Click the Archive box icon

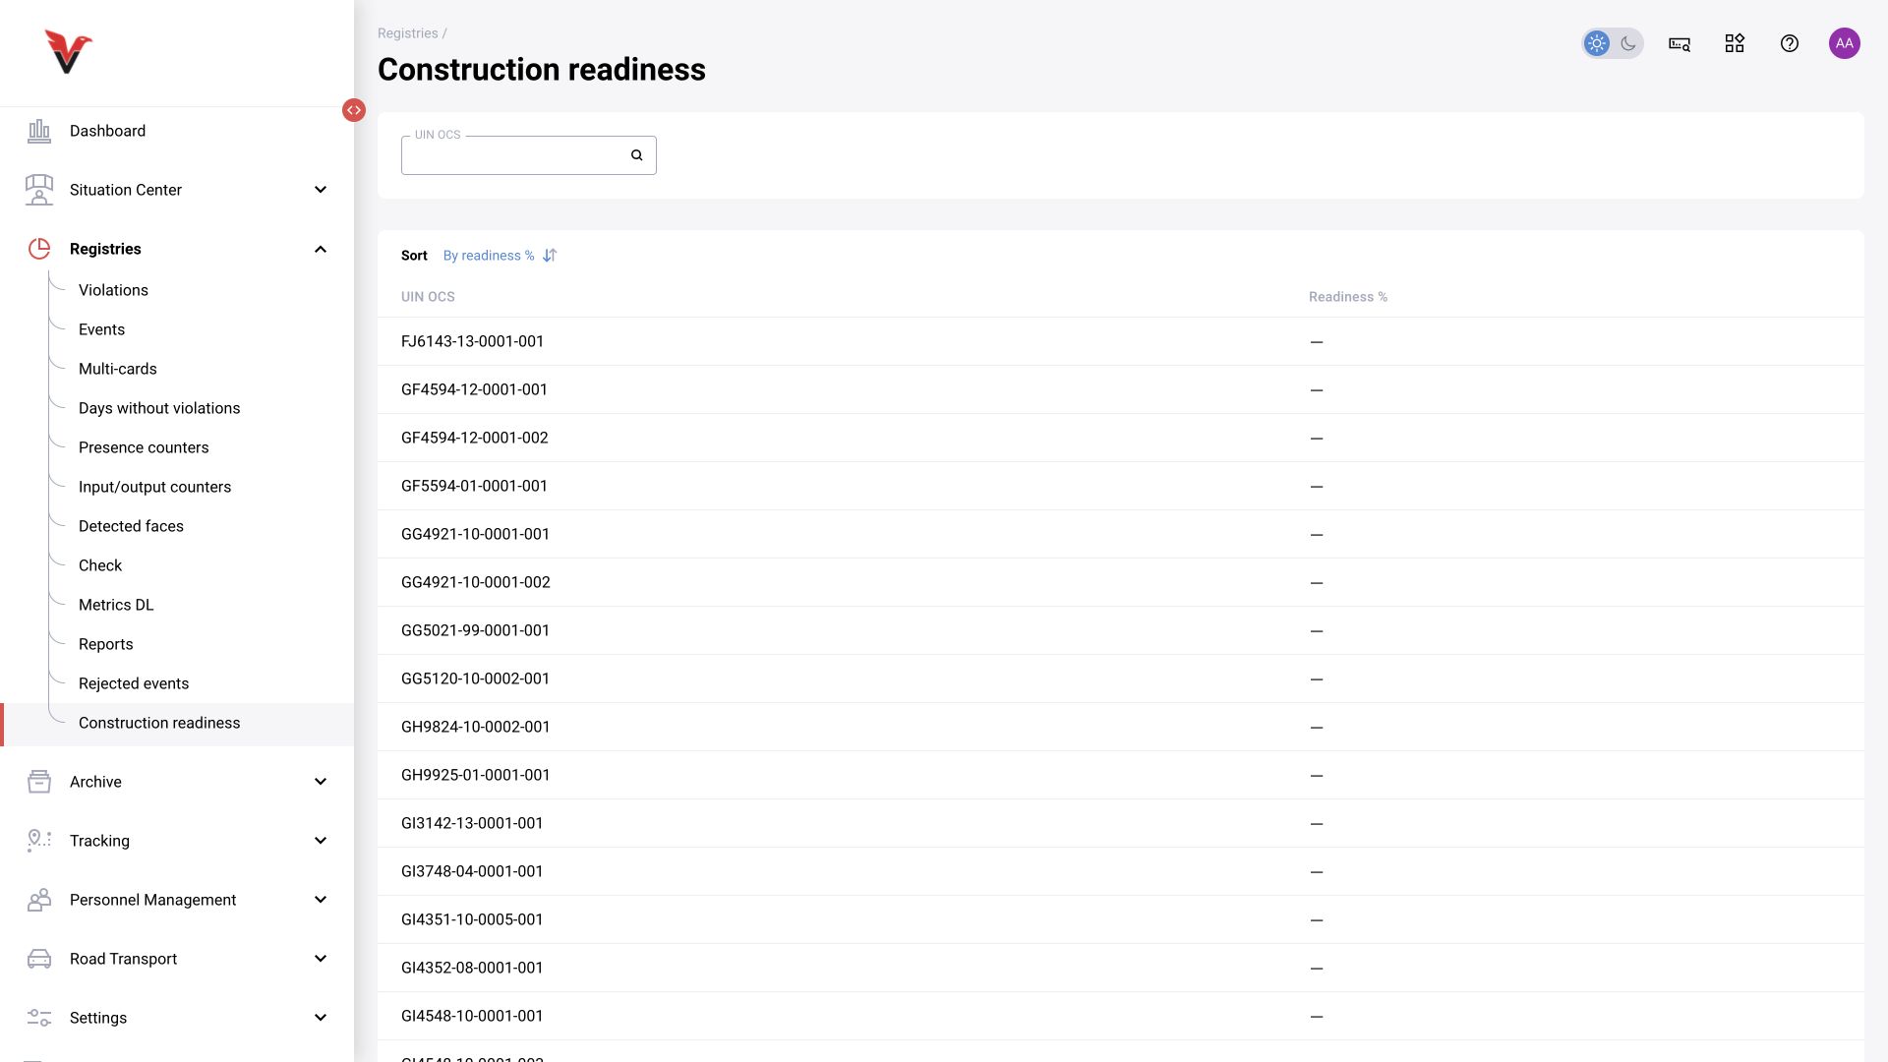click(39, 782)
